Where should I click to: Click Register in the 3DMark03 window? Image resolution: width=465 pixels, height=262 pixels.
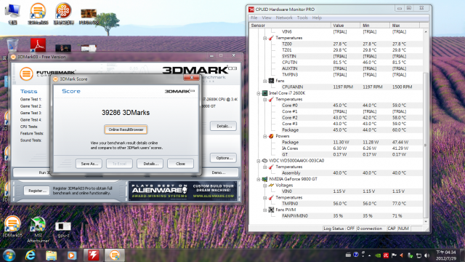pyautogui.click(x=37, y=191)
